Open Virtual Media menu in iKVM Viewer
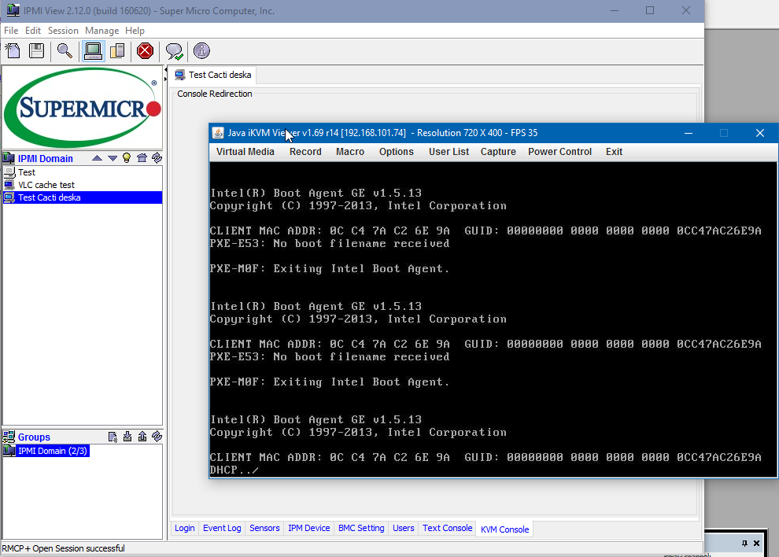Viewport: 779px width, 557px height. [x=246, y=152]
